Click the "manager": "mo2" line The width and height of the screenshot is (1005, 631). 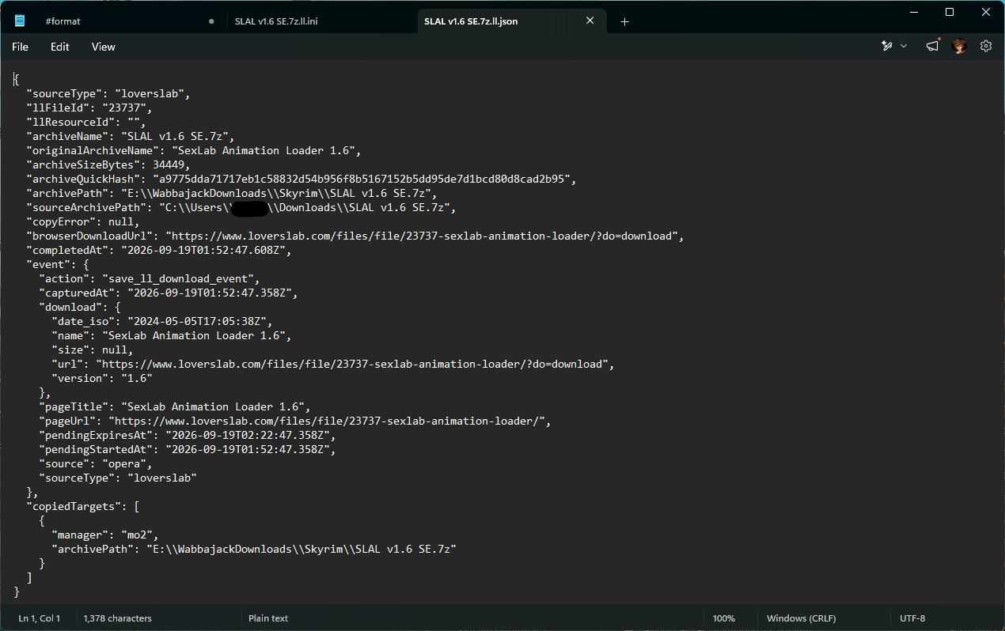coord(105,535)
